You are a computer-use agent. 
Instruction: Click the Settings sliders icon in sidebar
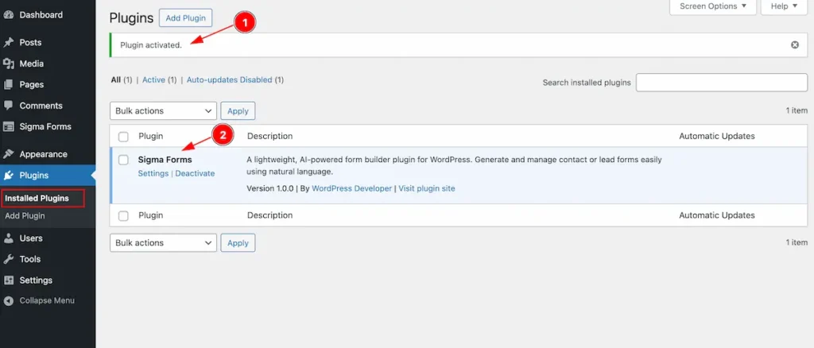8,280
